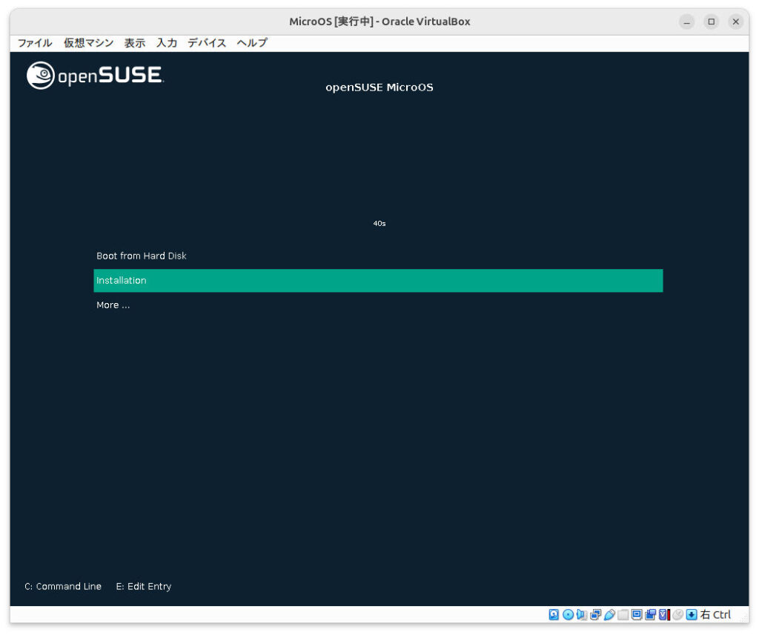Viewport: 759px width, 635px height.
Task: Open the デバイス menu
Action: coord(207,43)
